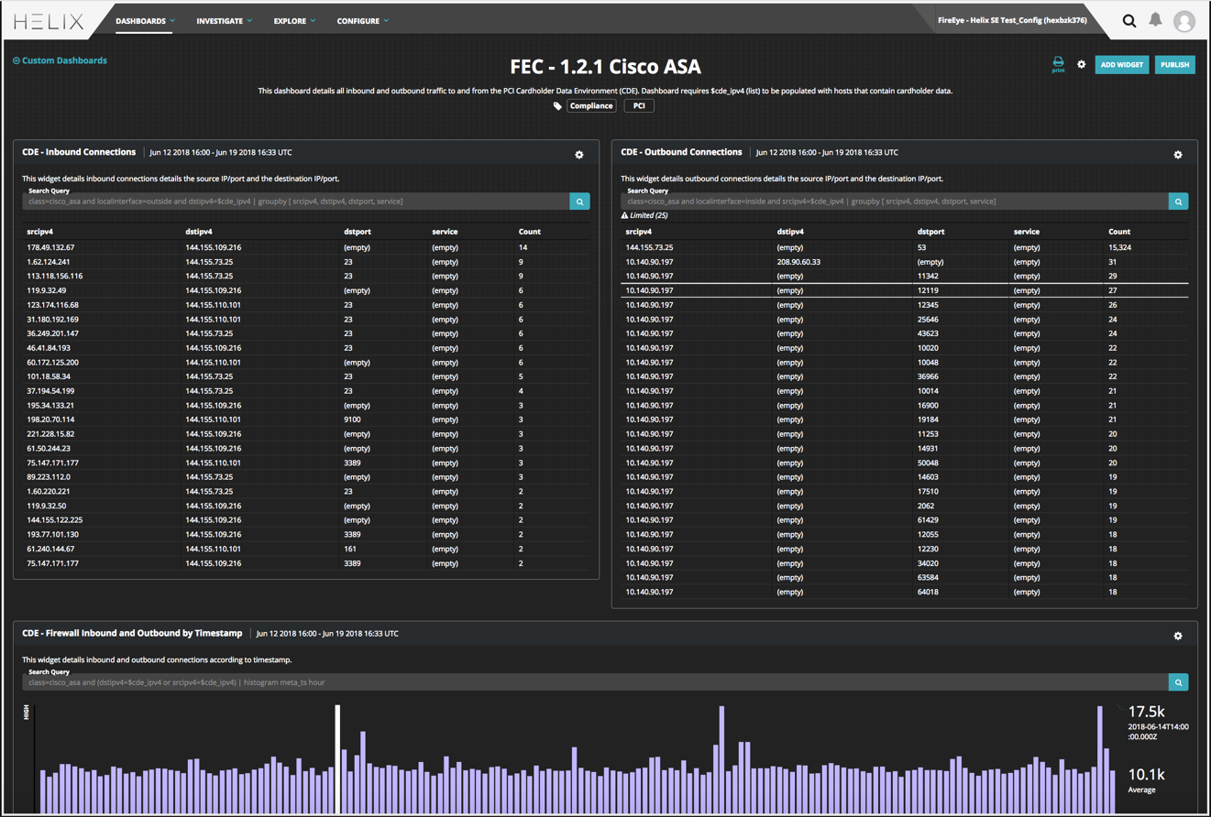
Task: Click the 17.5k histogram peak value
Action: pos(1146,712)
